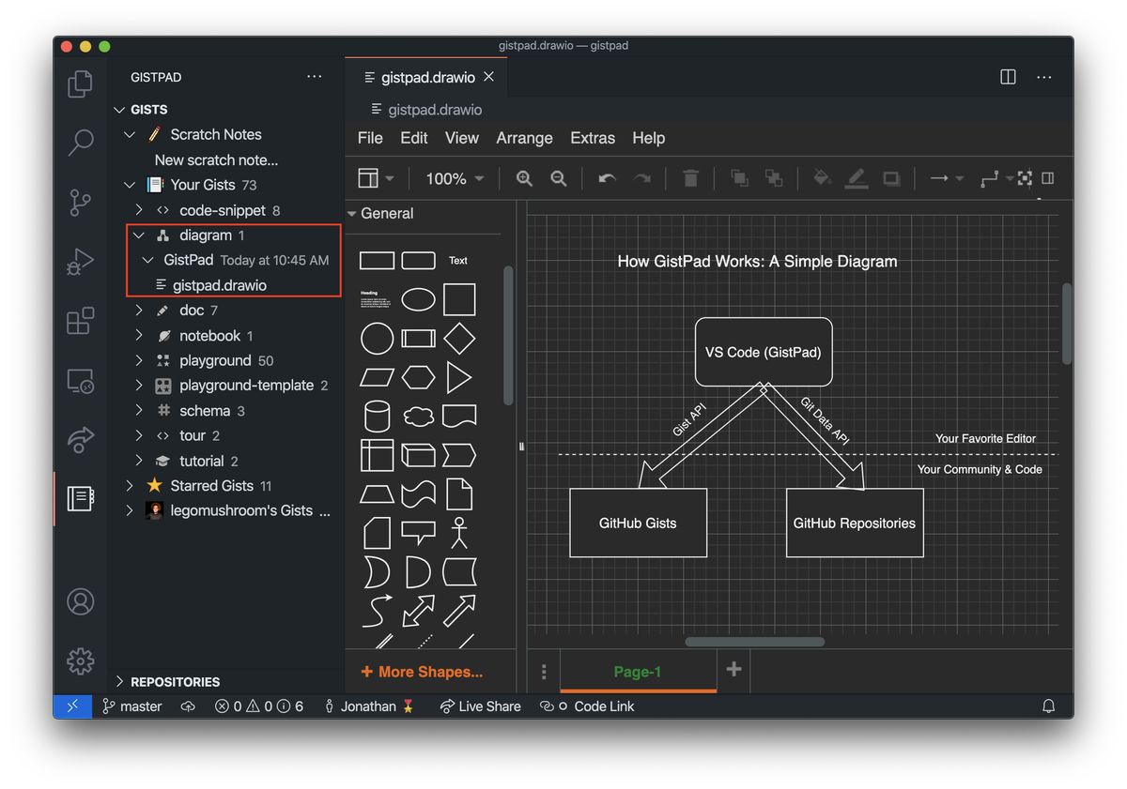Screen dimensions: 1127x789
Task: Select the triangle shape in General palette
Action: point(459,377)
